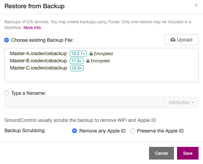Select the Type a filename radio
This screenshot has height=164, width=203.
point(6,93)
